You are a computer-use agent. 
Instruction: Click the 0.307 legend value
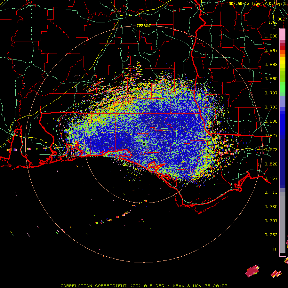pos(271,220)
